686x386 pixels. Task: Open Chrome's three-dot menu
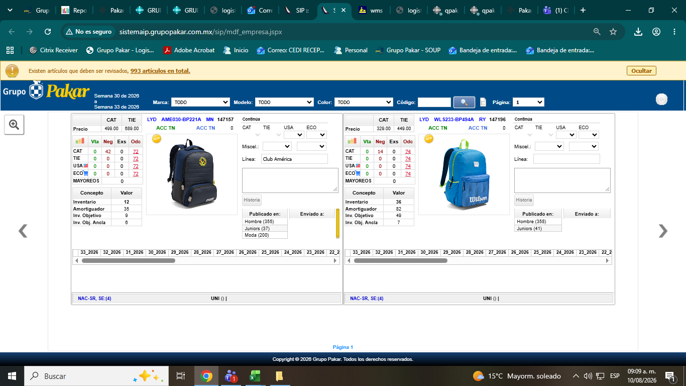674,32
